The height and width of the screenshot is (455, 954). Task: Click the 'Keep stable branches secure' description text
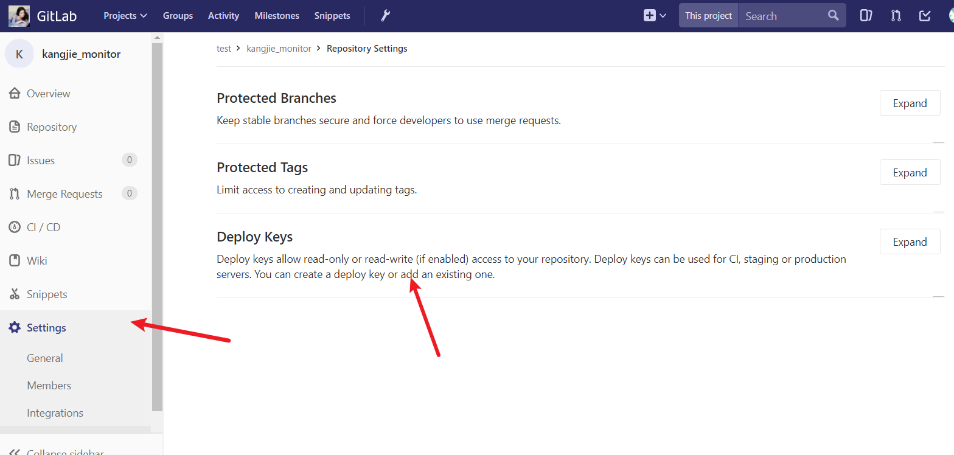389,120
